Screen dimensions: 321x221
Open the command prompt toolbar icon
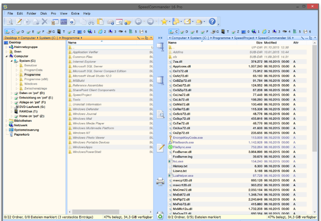coord(64,22)
